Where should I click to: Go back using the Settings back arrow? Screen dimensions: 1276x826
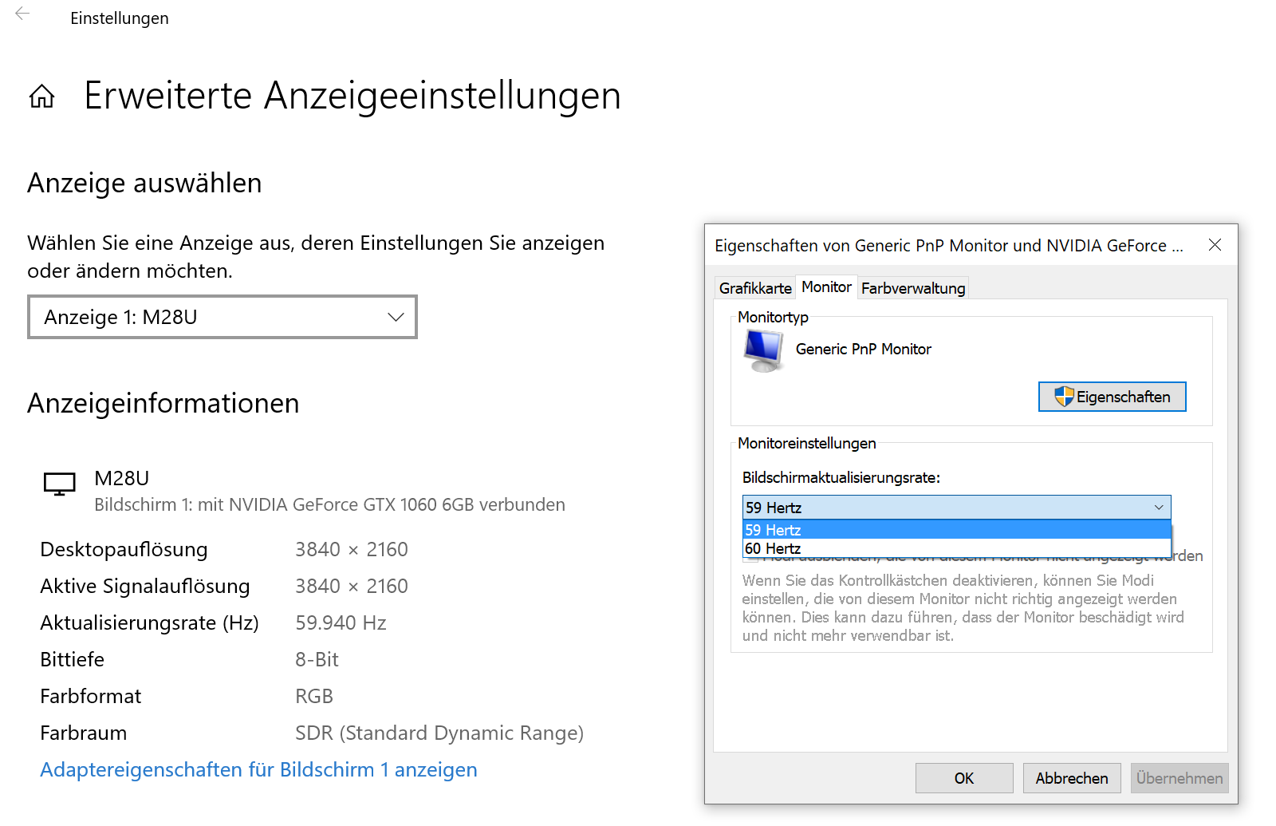tap(22, 14)
